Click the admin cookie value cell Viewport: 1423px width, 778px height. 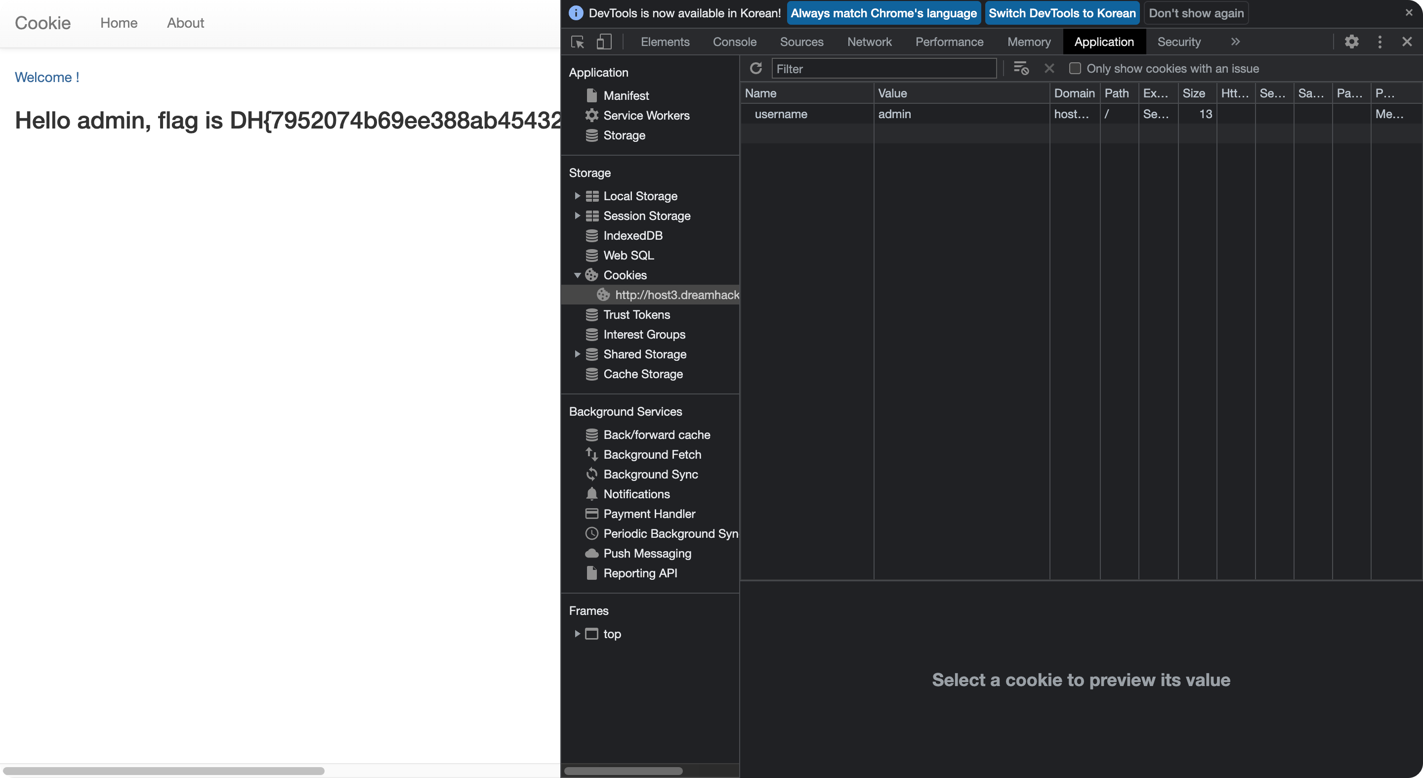(x=961, y=114)
